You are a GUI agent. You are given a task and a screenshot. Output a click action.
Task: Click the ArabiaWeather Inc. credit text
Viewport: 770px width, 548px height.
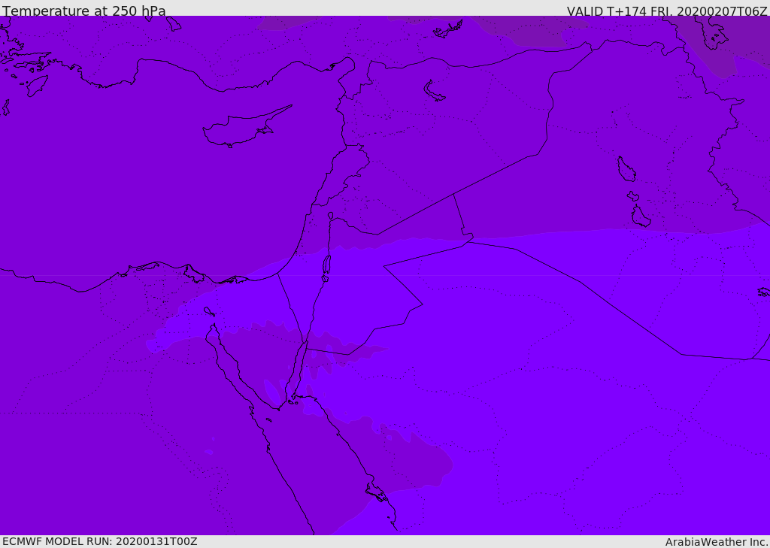coord(717,542)
